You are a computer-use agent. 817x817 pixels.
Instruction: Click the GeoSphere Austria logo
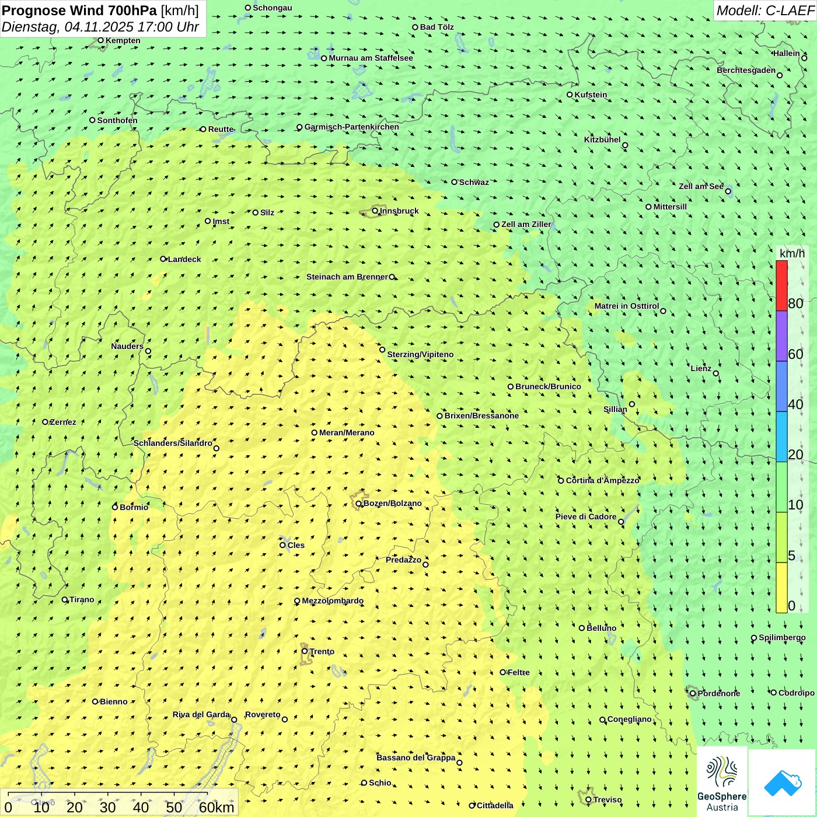click(722, 782)
